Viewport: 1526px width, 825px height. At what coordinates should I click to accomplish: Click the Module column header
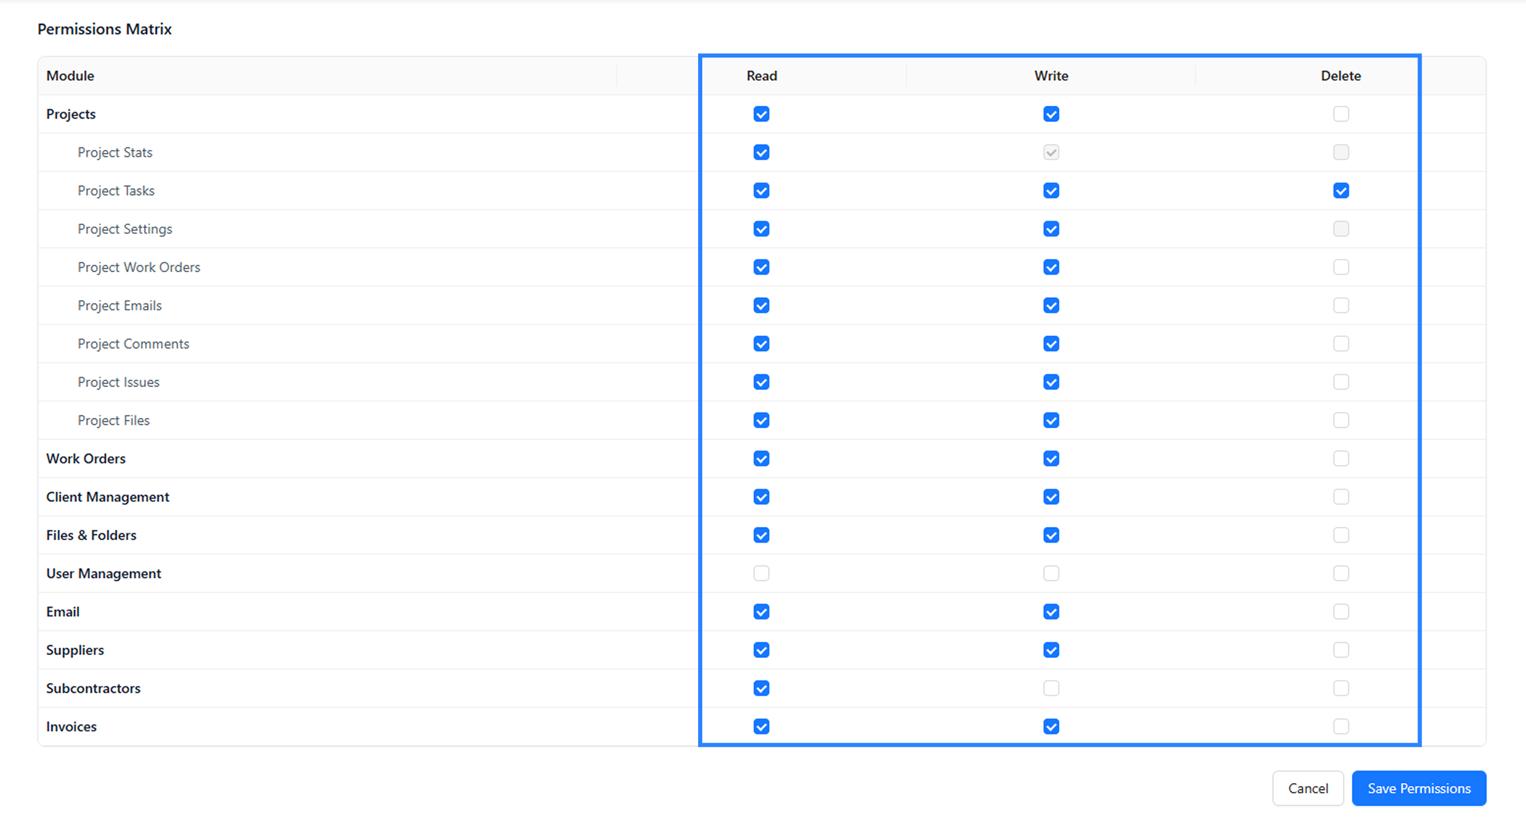(71, 76)
